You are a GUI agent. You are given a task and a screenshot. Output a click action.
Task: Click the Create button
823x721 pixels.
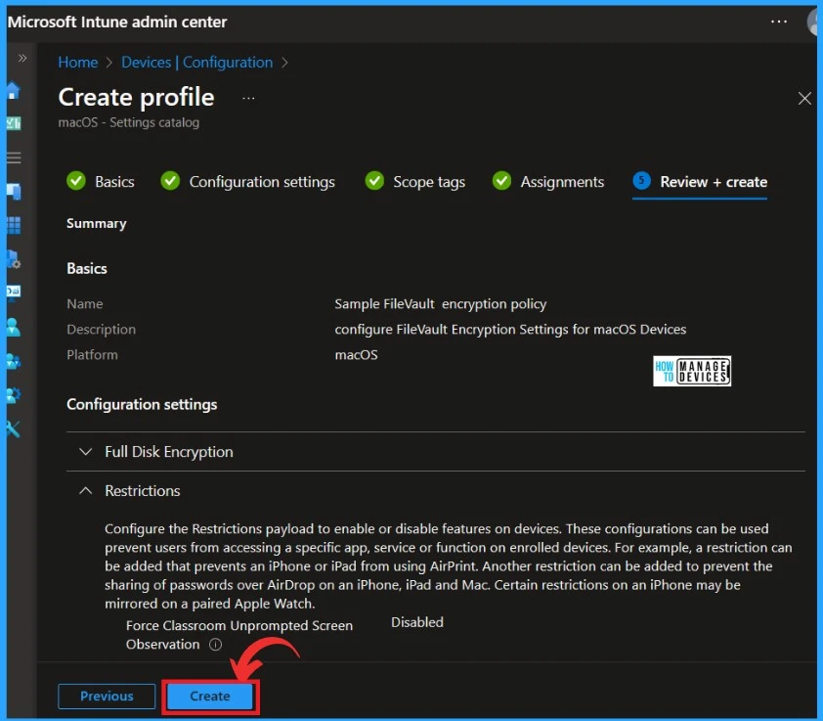(210, 697)
